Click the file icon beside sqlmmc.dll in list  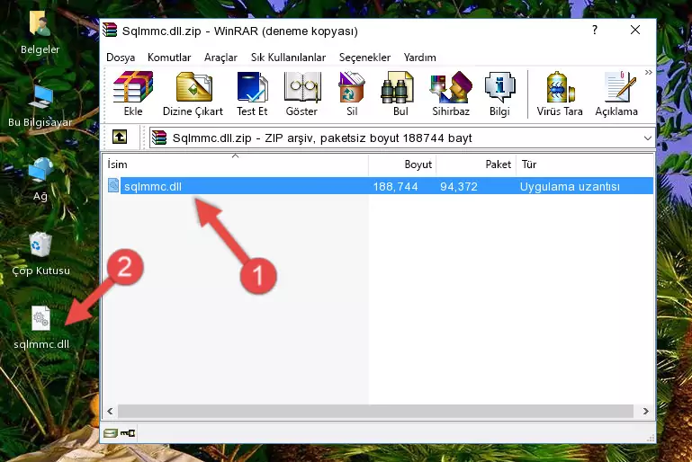click(x=113, y=185)
